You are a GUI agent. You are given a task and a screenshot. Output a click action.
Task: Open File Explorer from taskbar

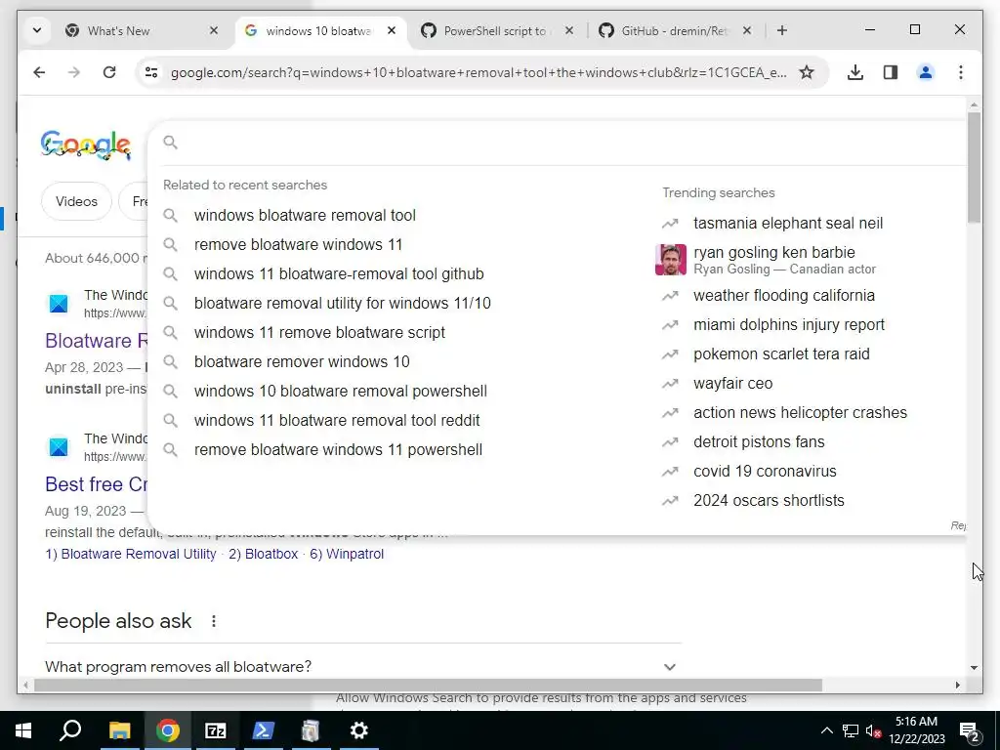click(x=119, y=730)
